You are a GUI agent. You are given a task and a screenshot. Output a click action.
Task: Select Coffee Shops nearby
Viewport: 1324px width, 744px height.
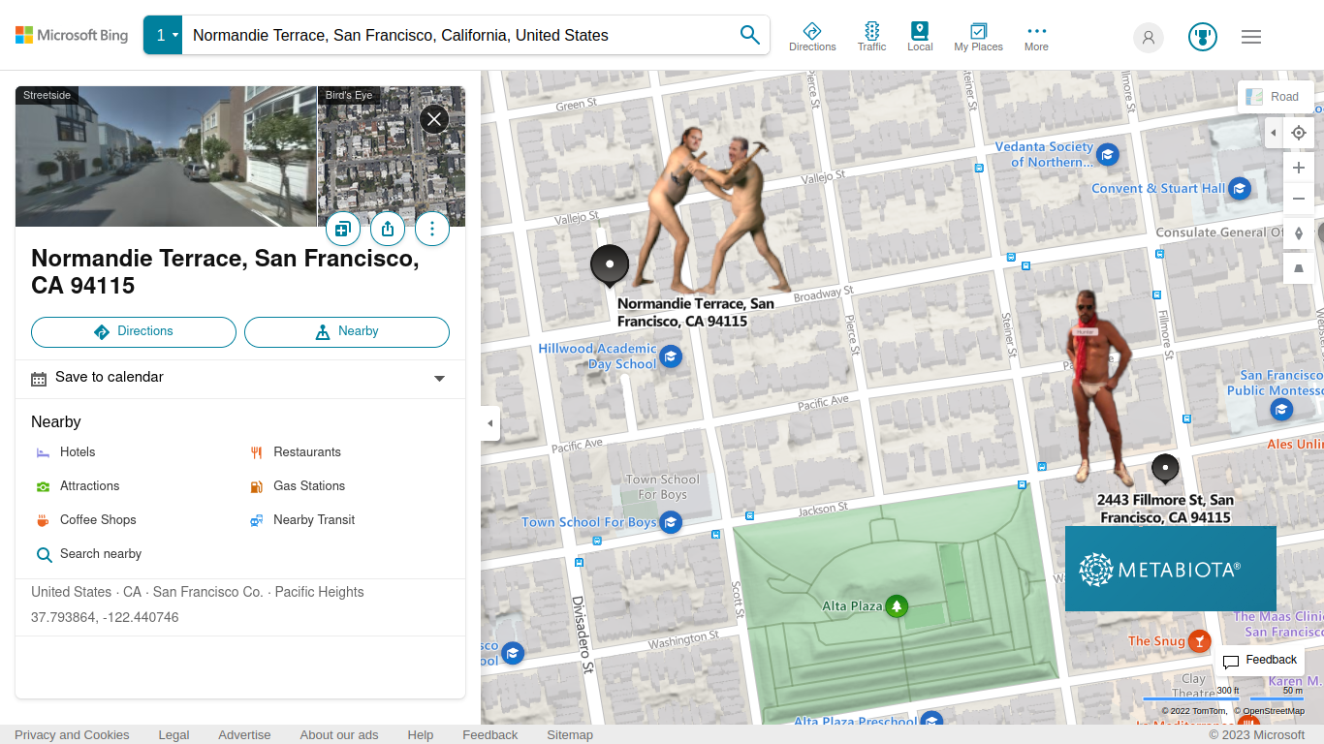(86, 520)
